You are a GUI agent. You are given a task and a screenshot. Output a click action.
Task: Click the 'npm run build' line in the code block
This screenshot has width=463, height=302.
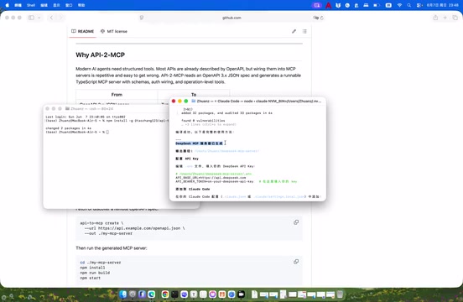click(x=95, y=273)
